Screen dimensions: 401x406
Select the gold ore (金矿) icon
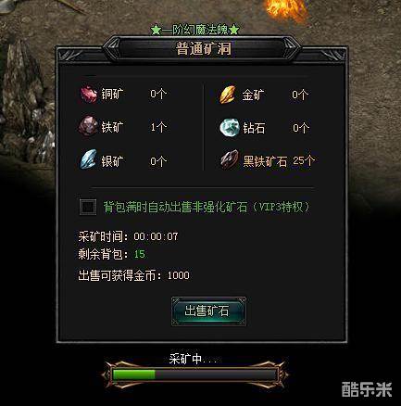click(228, 95)
